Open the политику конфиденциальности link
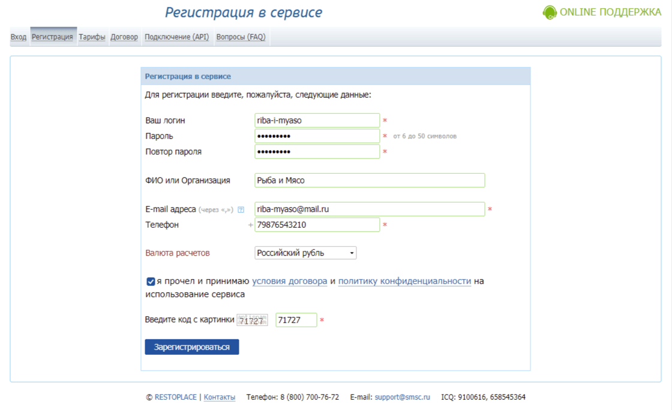Viewport: 672px width, 410px height. pyautogui.click(x=404, y=281)
